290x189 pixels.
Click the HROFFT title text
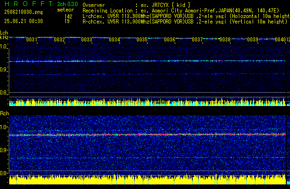coord(29,4)
